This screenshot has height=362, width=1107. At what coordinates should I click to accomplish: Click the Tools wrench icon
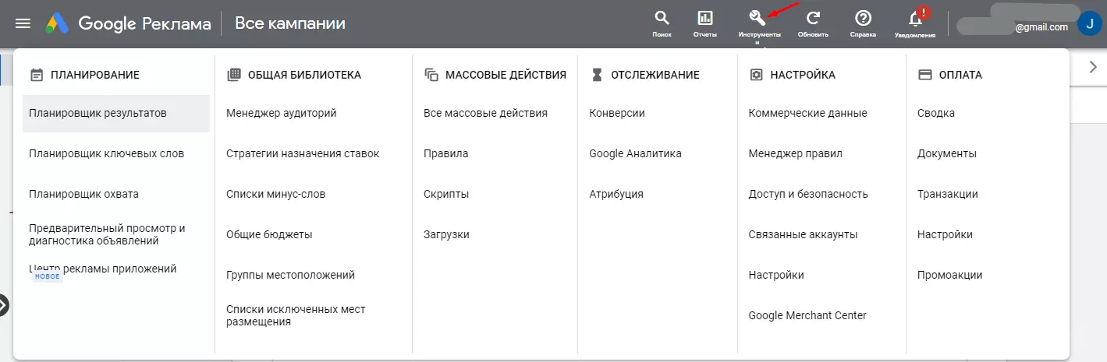[x=756, y=18]
